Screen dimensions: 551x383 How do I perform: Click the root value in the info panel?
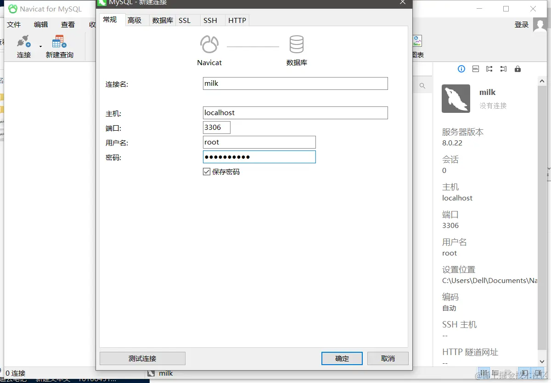450,253
